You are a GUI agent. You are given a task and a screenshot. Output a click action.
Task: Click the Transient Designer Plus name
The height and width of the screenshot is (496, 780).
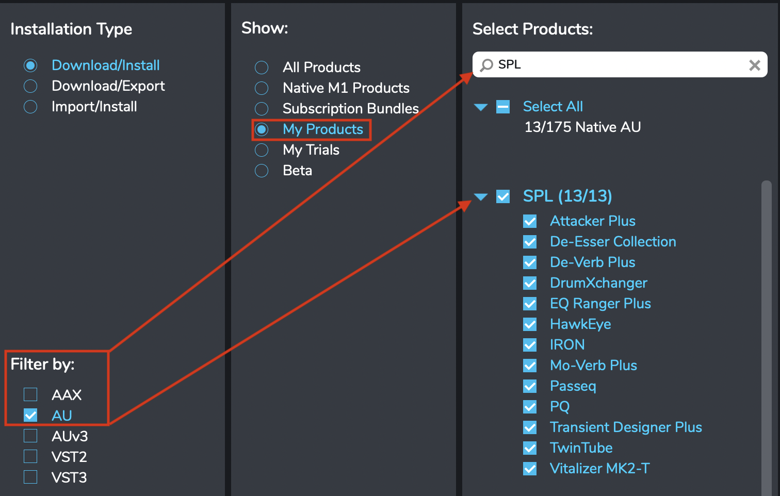[x=626, y=427]
